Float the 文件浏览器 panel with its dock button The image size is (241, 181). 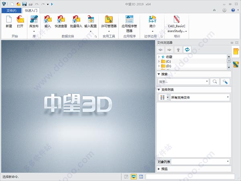point(232,42)
